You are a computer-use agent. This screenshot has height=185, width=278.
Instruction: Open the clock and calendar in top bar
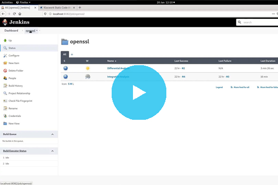[x=165, y=2]
